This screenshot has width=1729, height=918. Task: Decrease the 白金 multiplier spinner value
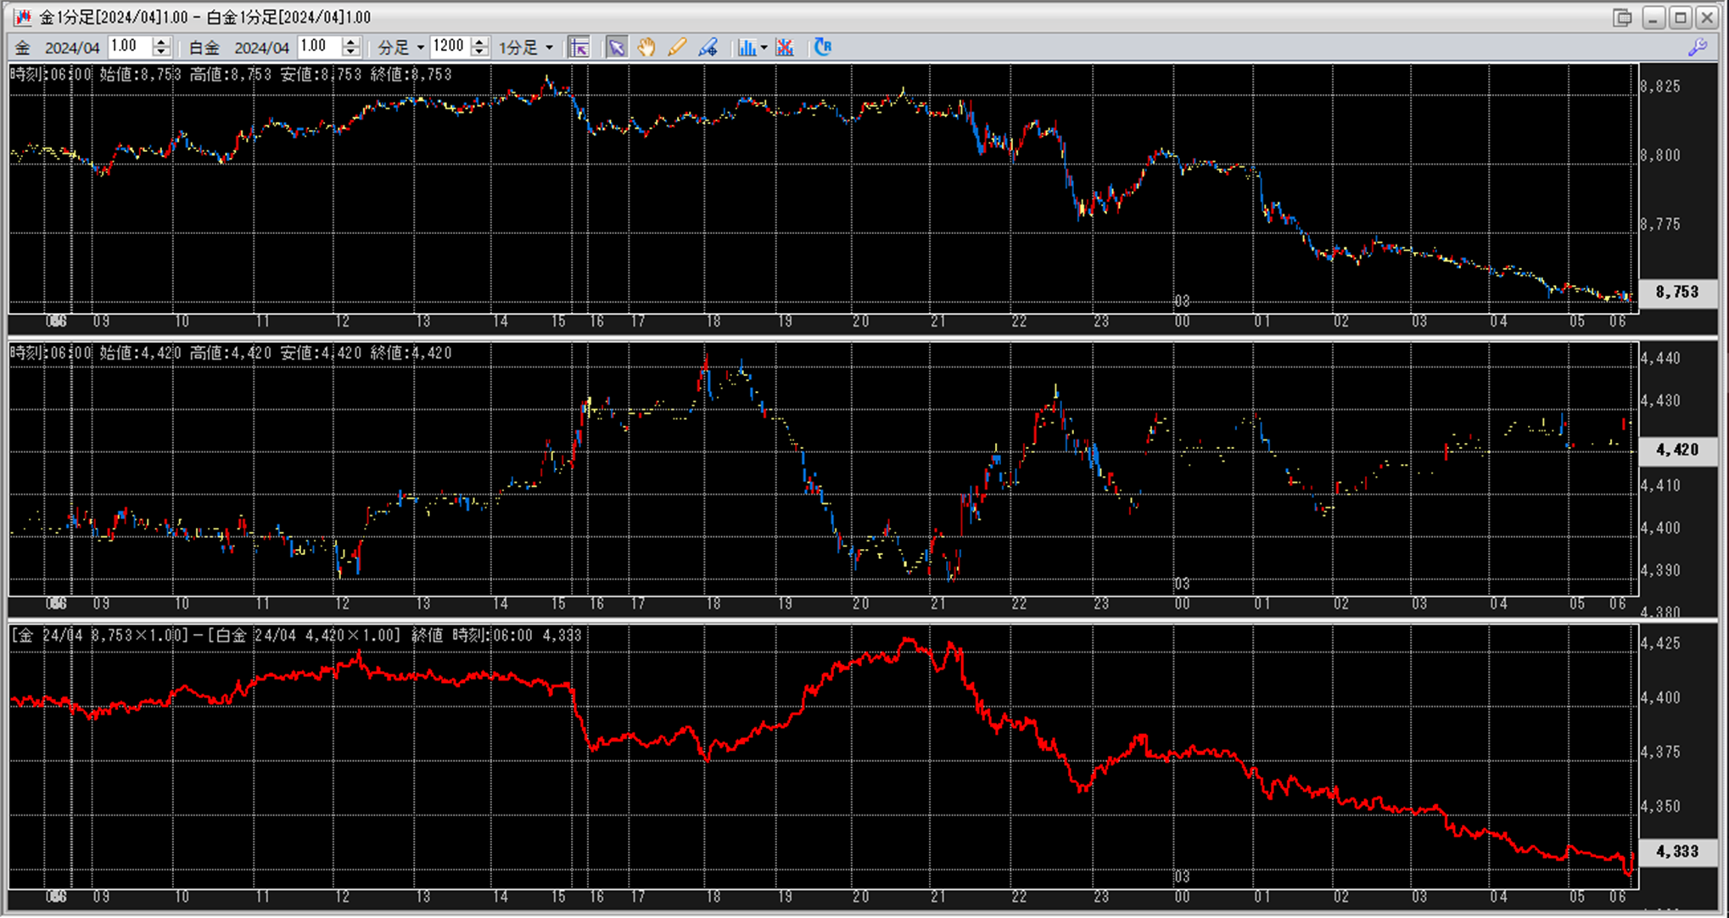coord(351,53)
